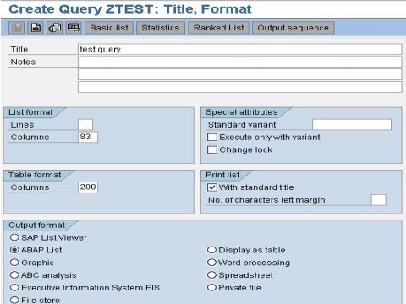Click the next screen page-arrow icon
The width and height of the screenshot is (406, 304).
point(36,28)
